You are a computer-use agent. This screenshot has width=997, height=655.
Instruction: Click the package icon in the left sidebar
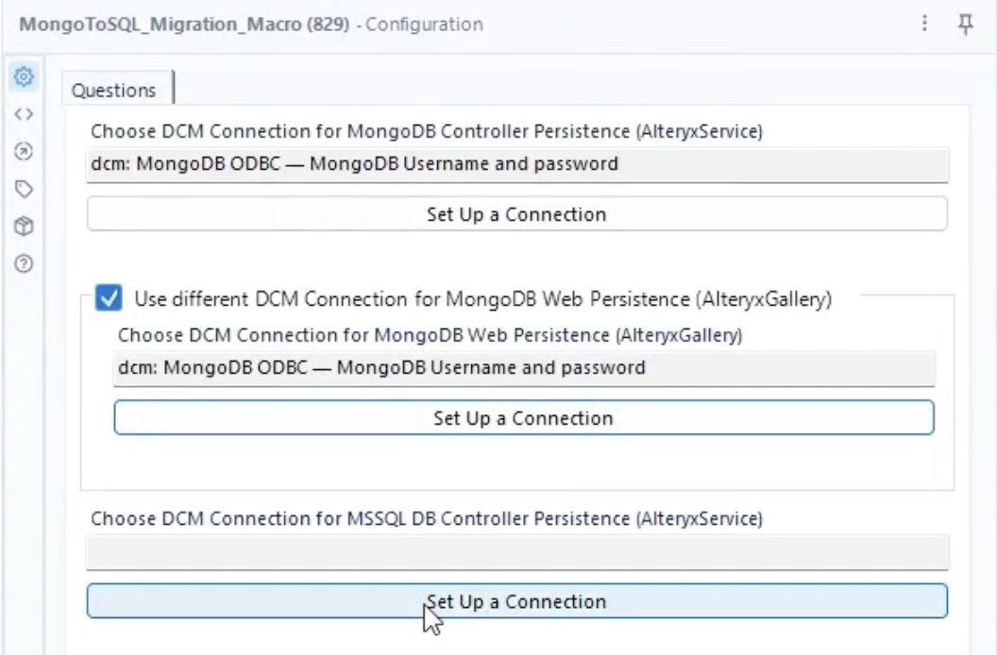[x=25, y=227]
